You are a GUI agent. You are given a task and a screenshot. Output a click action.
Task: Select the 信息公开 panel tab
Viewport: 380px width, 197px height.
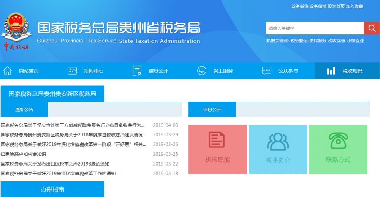click(x=212, y=110)
